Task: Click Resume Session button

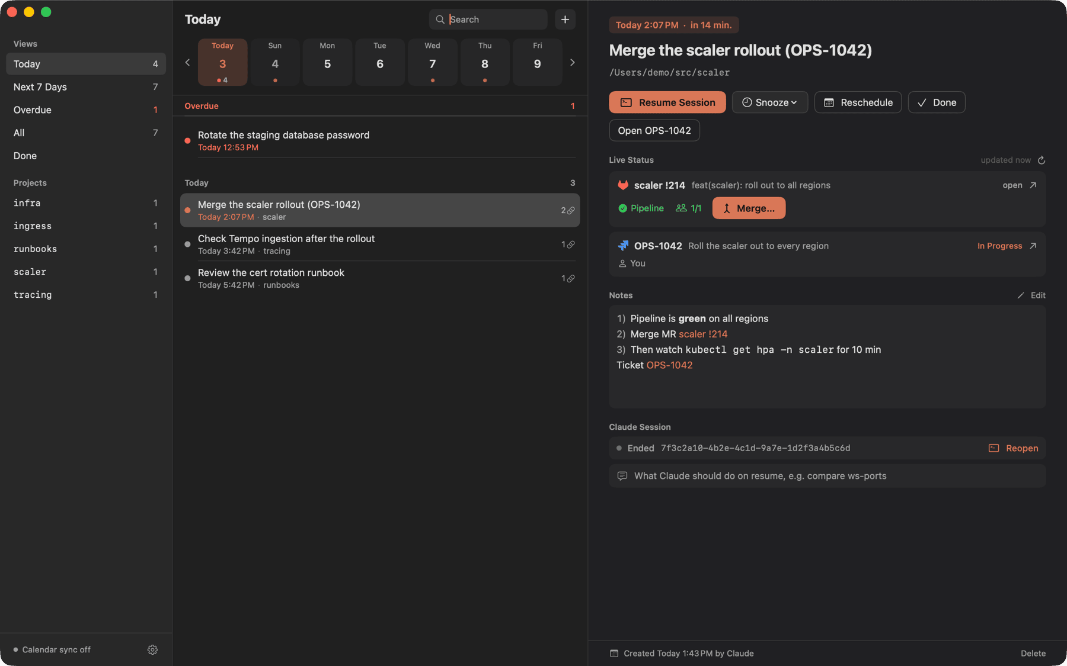Action: (667, 102)
